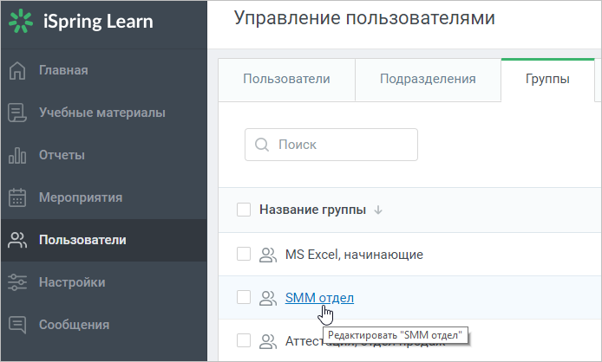Click the bar chart icon beside Отчеты
602x362 pixels.
[x=17, y=155]
